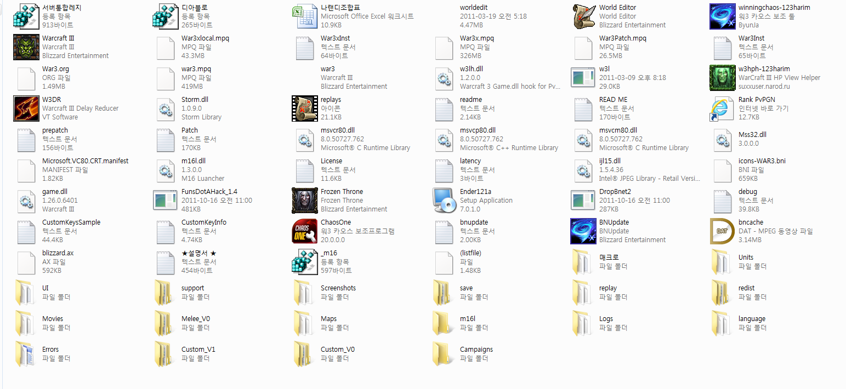Select the BNUpdate blue swirl icon
This screenshot has width=846, height=389.
point(583,231)
